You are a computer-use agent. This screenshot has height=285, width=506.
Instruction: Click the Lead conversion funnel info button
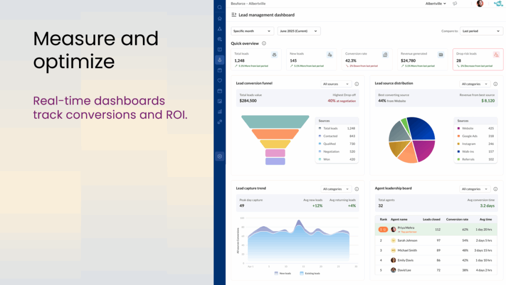pos(356,83)
